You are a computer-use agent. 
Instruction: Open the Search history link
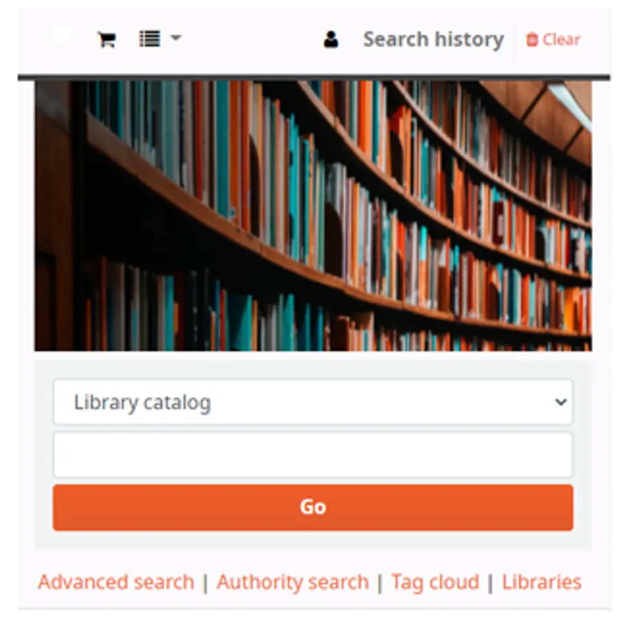pos(433,39)
